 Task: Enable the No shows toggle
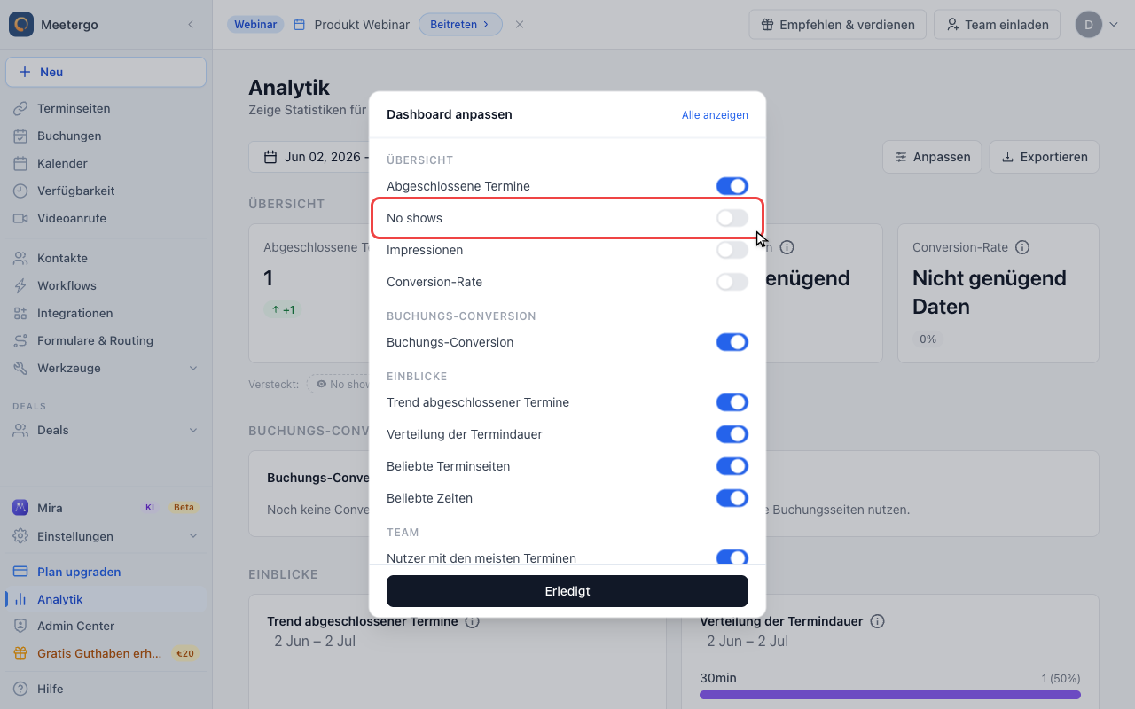732,218
